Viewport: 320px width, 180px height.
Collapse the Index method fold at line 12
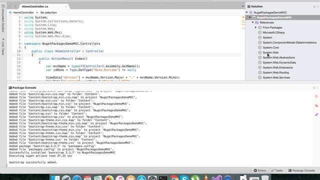(22, 59)
